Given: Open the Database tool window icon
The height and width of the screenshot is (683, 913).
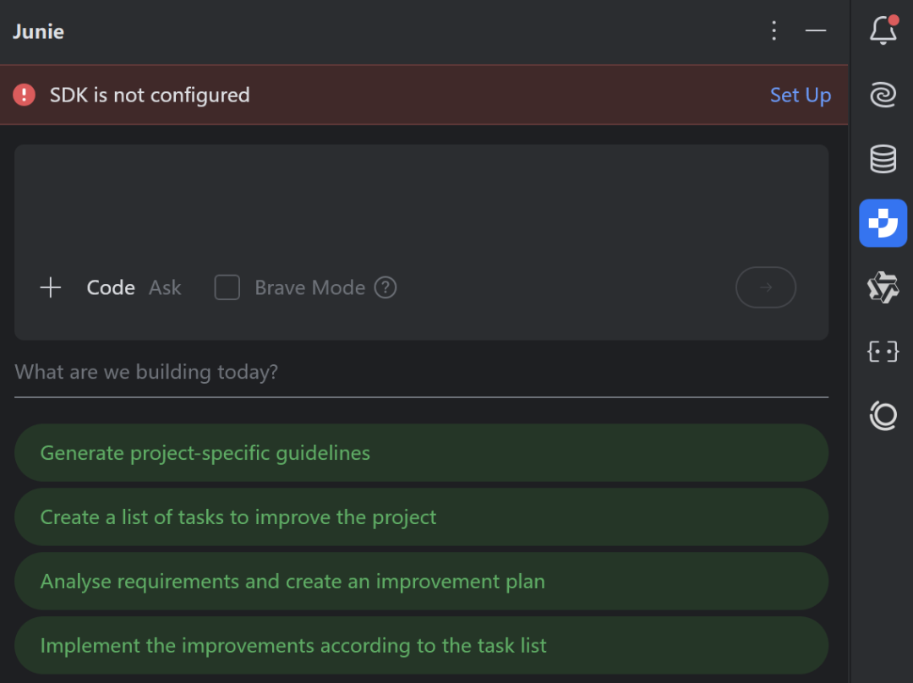Looking at the screenshot, I should point(883,158).
